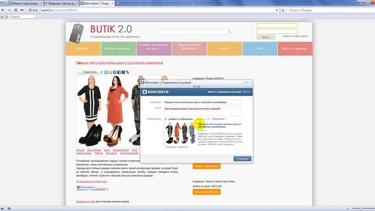Screen dimensions: 375x211
Task: Open the pink 'Задать вопрос эксперту' menu
Action: tap(189, 49)
